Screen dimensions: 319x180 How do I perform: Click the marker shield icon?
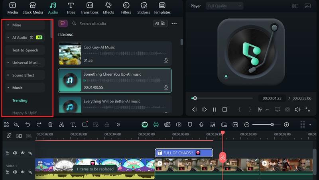[x=190, y=125]
